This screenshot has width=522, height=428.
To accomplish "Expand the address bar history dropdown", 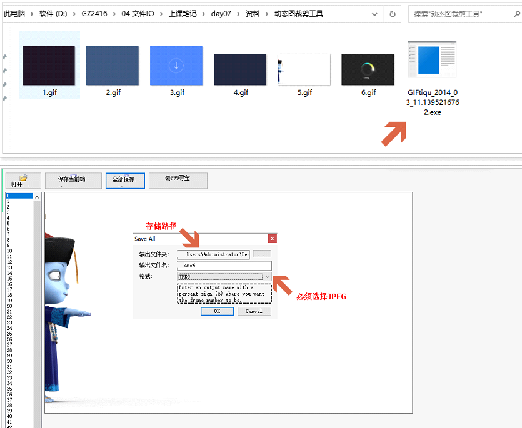I will [374, 14].
